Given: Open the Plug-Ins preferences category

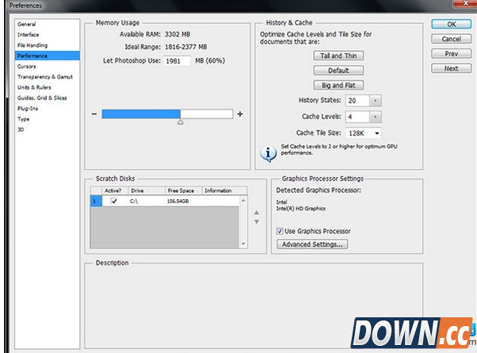Looking at the screenshot, I should coord(28,107).
